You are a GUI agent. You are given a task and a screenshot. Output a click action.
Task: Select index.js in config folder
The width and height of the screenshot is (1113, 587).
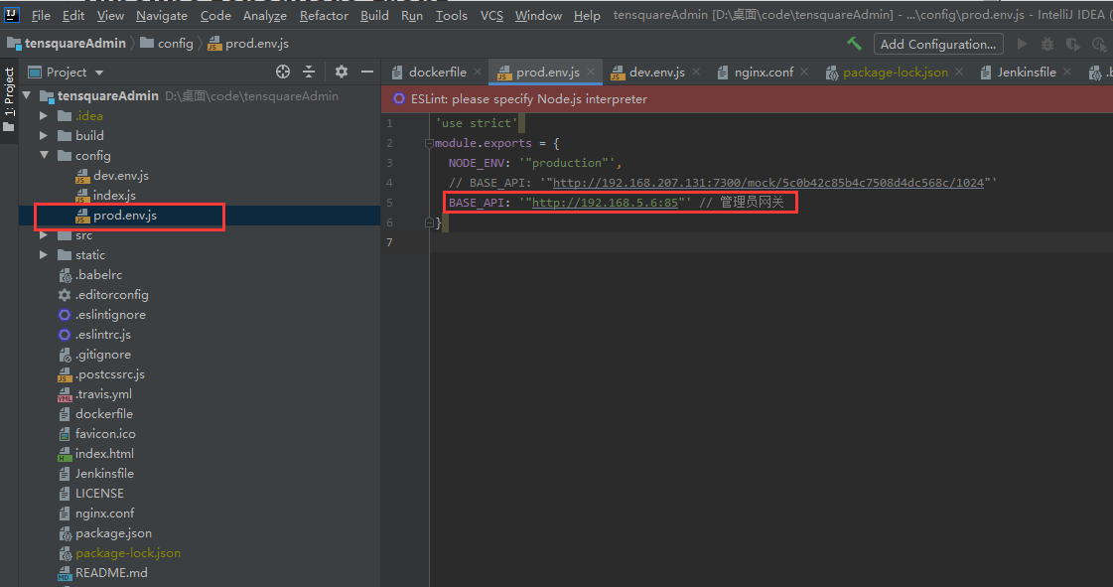tap(113, 195)
